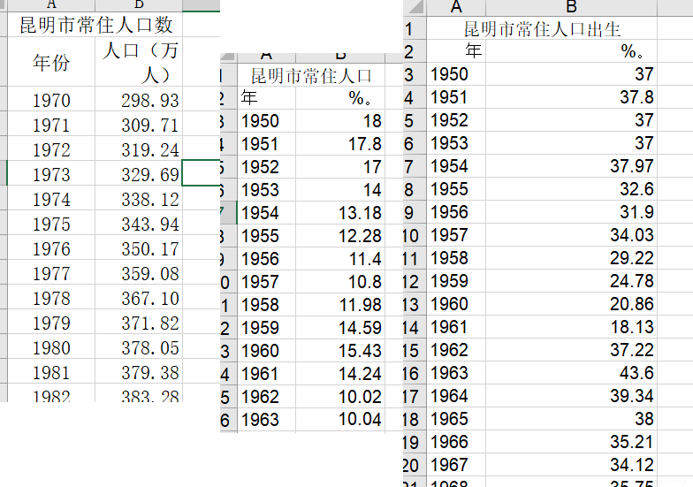
Task: Select the value 359.08
Action: point(139,272)
